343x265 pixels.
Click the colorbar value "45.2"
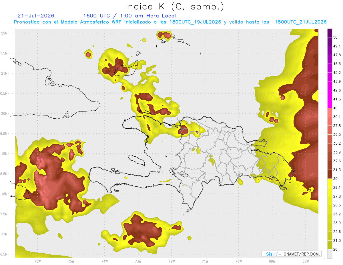(337, 73)
